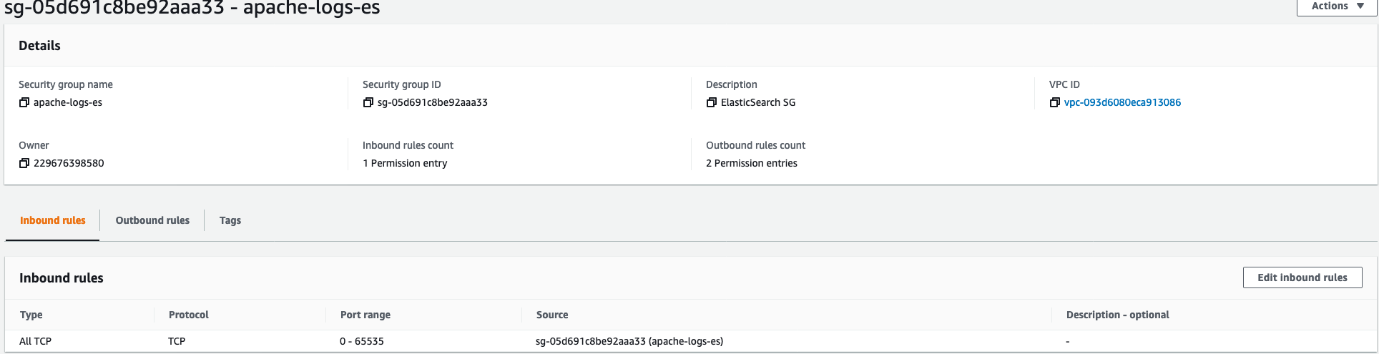
Task: Open the Actions dropdown menu
Action: (x=1336, y=6)
